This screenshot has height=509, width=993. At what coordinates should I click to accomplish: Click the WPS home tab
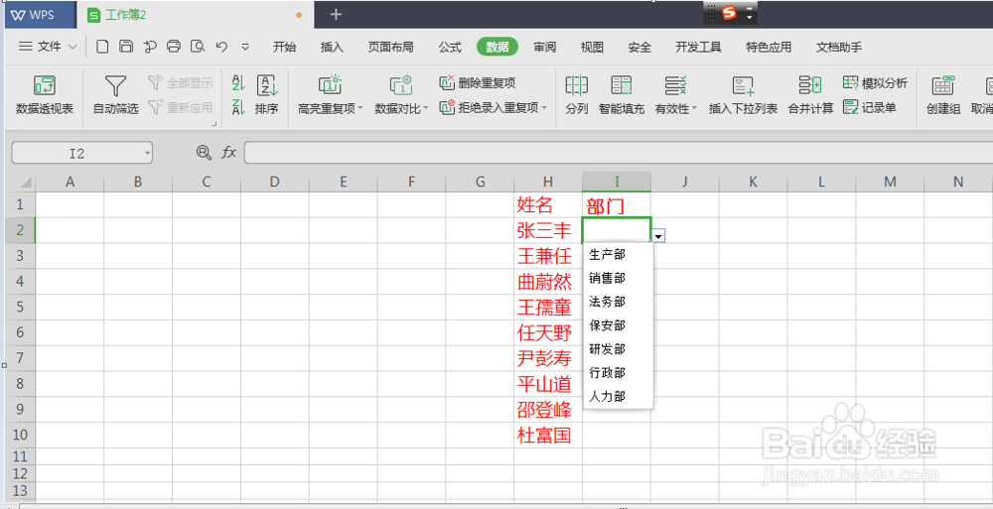[41, 15]
